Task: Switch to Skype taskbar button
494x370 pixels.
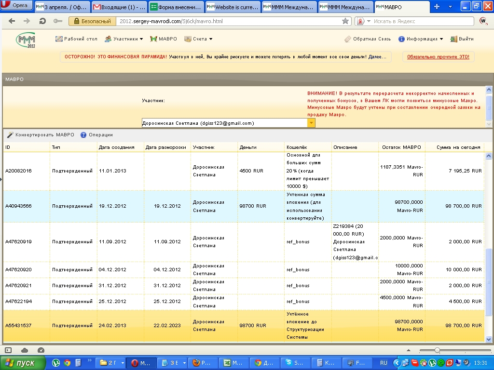Action: [295, 363]
